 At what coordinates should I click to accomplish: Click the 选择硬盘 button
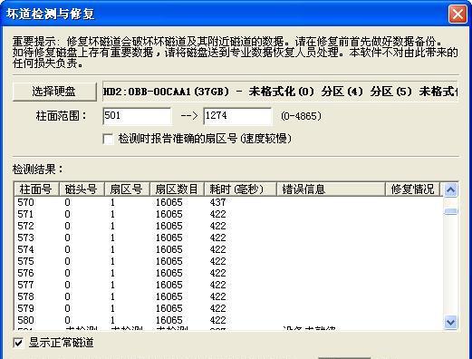pyautogui.click(x=54, y=92)
